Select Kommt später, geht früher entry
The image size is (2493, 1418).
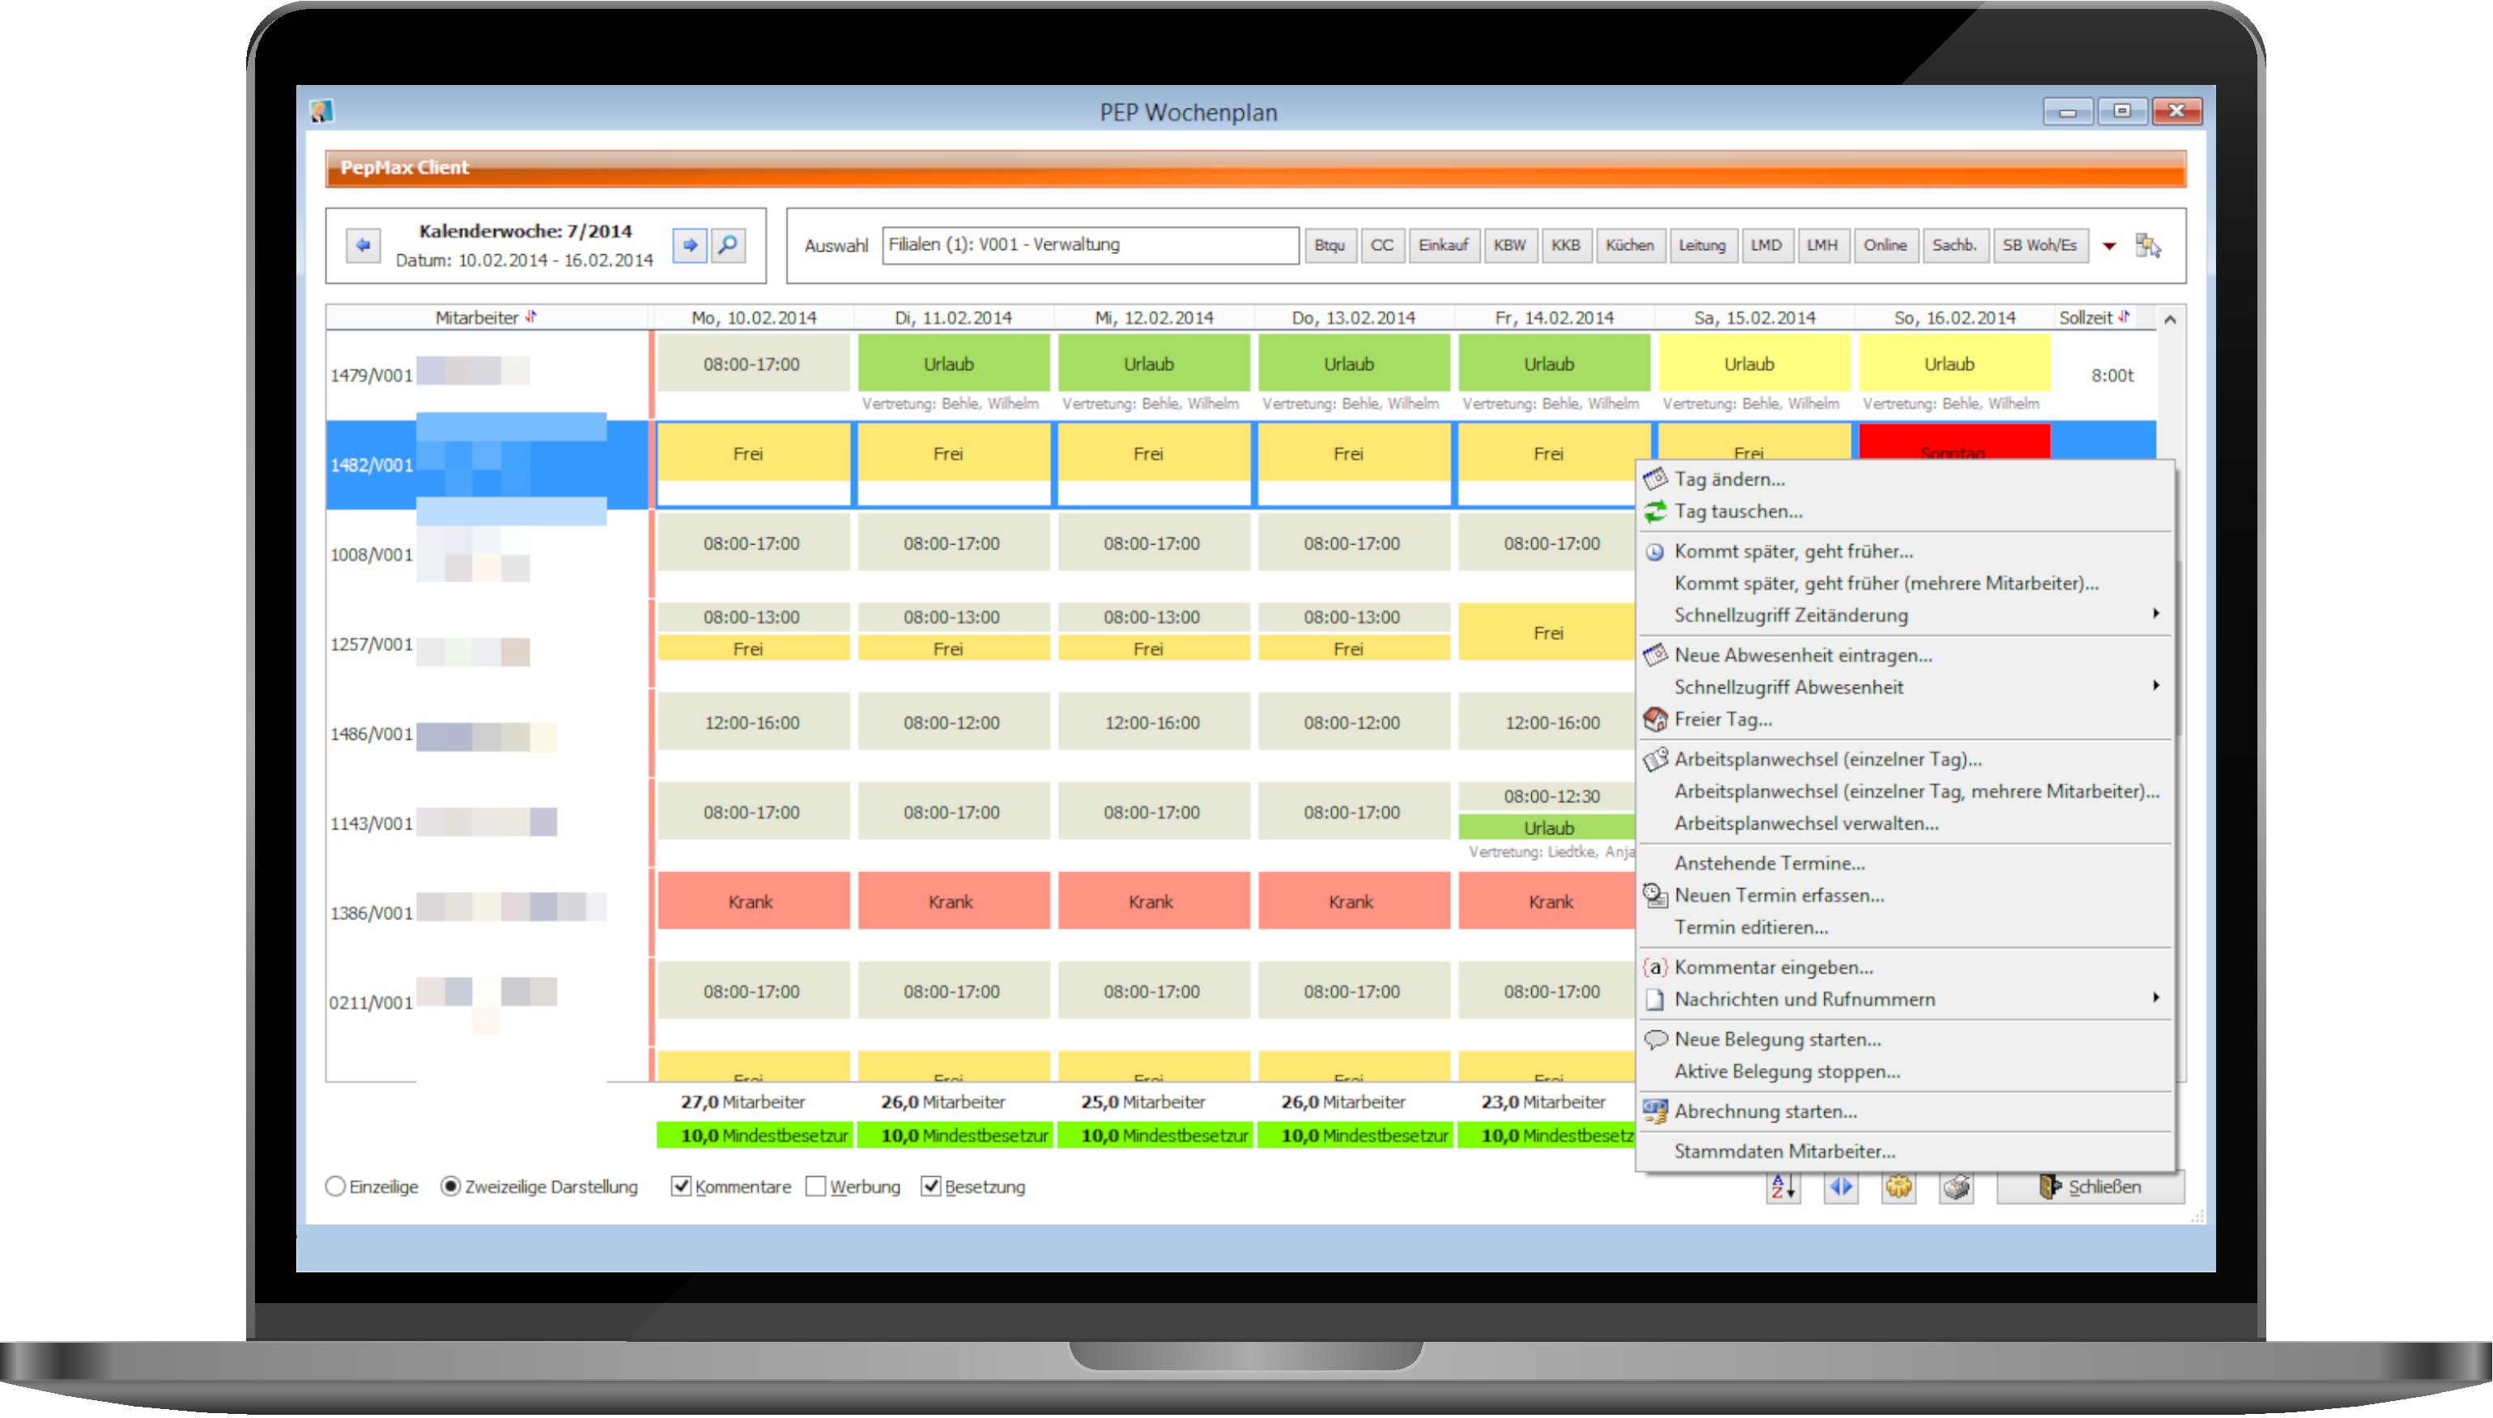[1907, 551]
